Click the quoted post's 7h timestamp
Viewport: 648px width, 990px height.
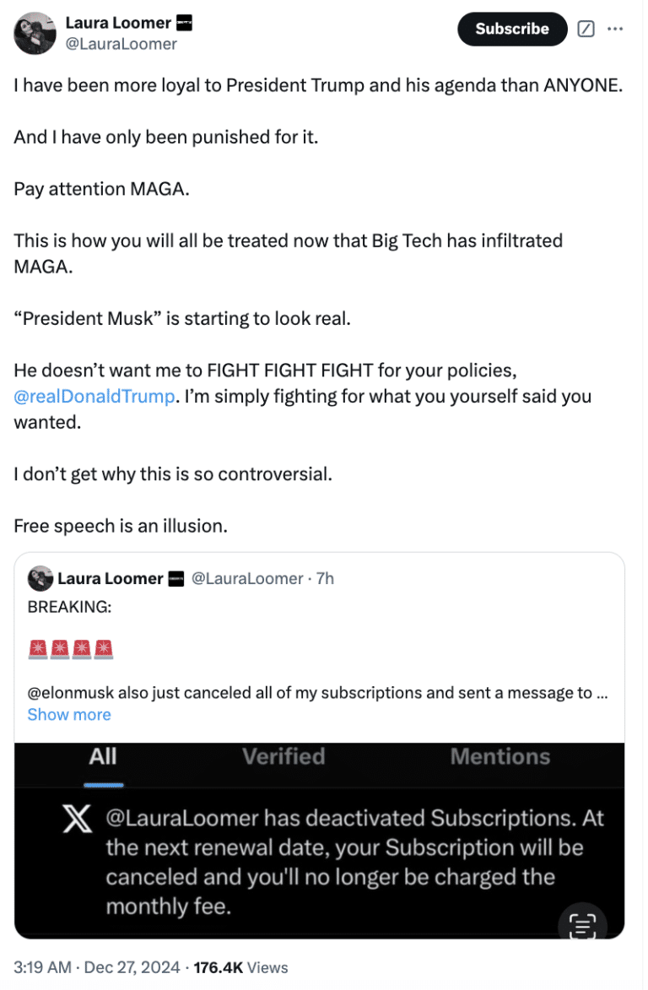pyautogui.click(x=325, y=578)
